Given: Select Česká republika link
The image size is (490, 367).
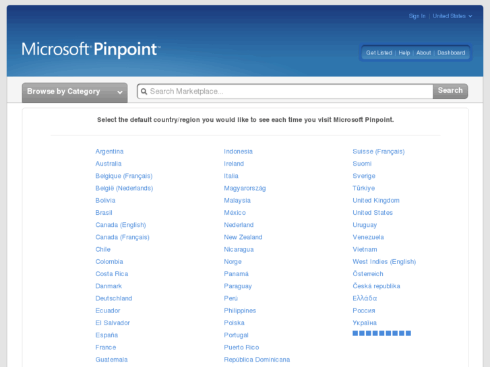Looking at the screenshot, I should click(x=376, y=286).
